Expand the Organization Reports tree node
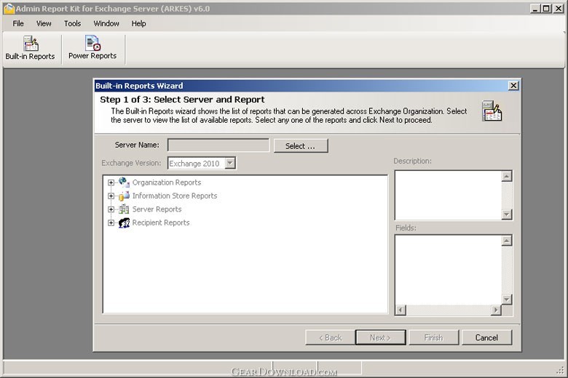 tap(111, 182)
